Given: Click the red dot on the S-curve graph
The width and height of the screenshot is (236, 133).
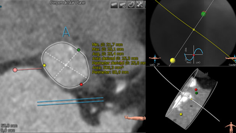Looking at the screenshot, I should coord(194,55).
